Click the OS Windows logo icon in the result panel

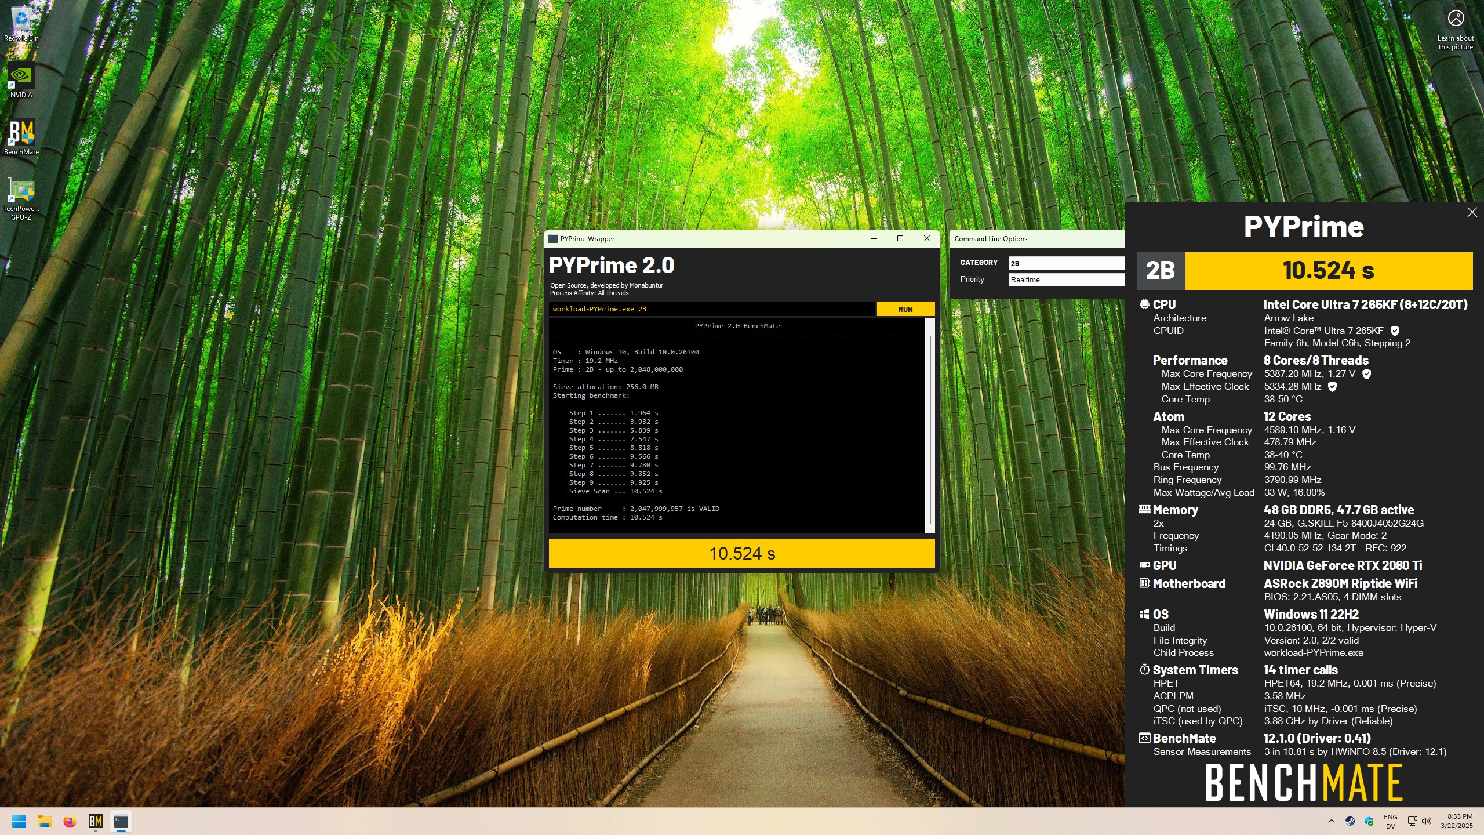pos(1144,614)
